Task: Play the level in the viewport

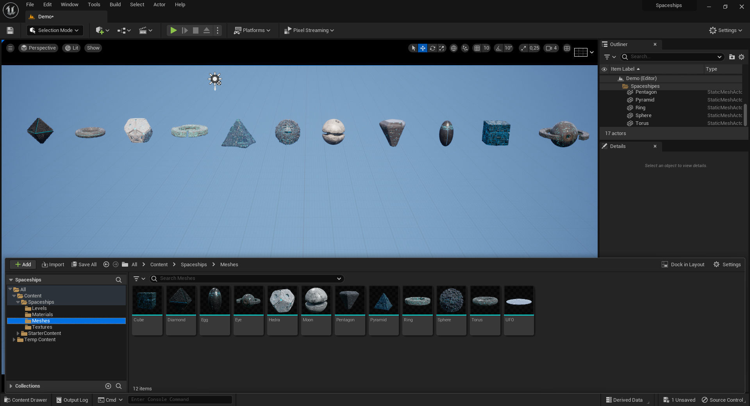Action: point(173,30)
